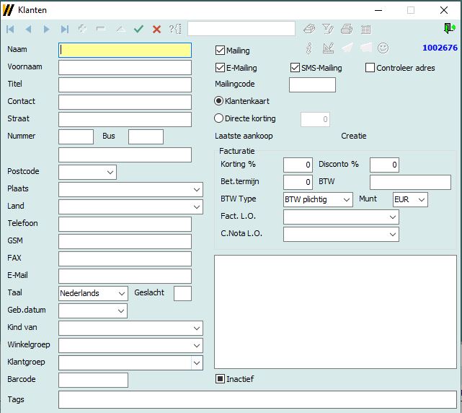Screen dimensions: 462x413
Task: Click the Voornaam input field
Action: coord(125,68)
